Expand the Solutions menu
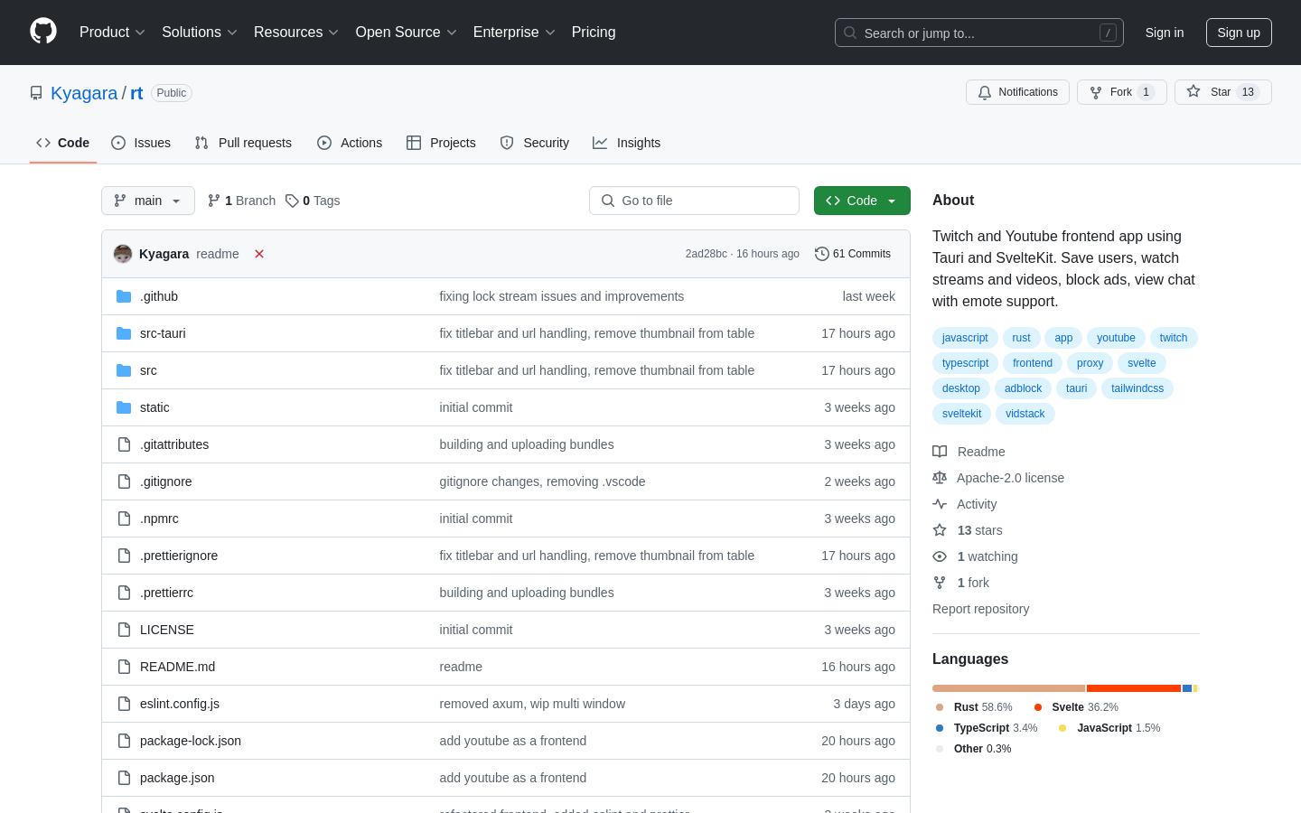 click(x=200, y=33)
